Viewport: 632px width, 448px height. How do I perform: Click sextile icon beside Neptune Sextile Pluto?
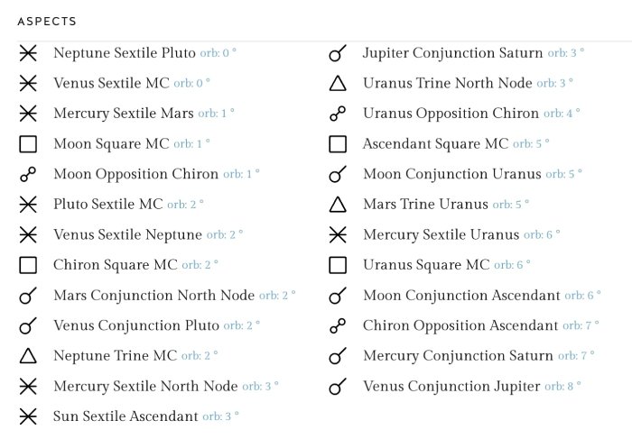point(28,53)
